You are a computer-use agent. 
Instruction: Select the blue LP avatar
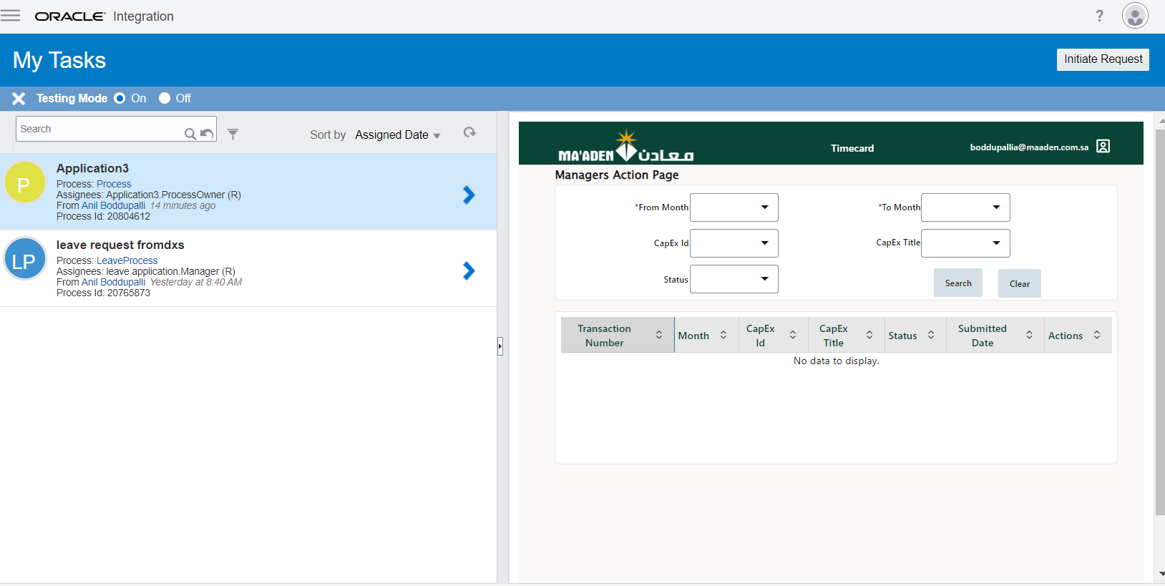click(25, 258)
